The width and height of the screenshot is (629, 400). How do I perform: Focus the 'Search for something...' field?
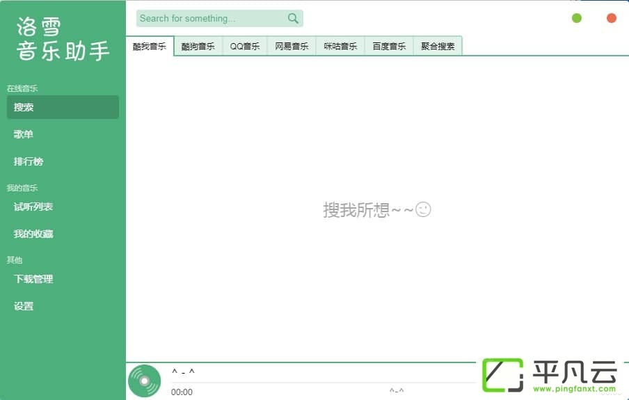(x=219, y=19)
